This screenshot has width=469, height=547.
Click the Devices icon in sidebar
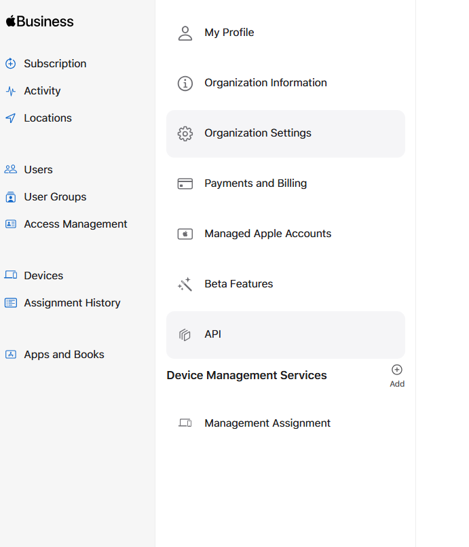pyautogui.click(x=10, y=276)
